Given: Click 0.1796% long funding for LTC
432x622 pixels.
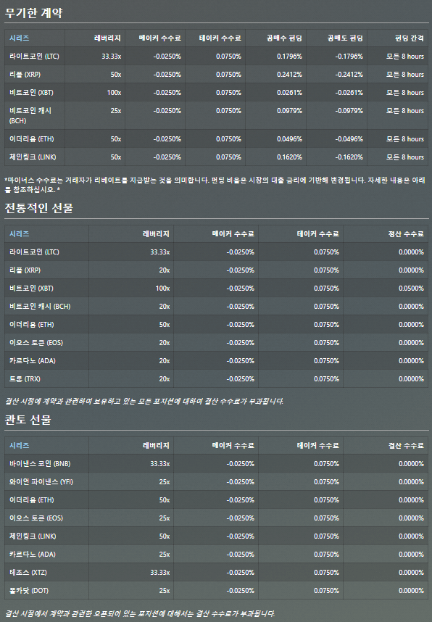Looking at the screenshot, I should 289,57.
